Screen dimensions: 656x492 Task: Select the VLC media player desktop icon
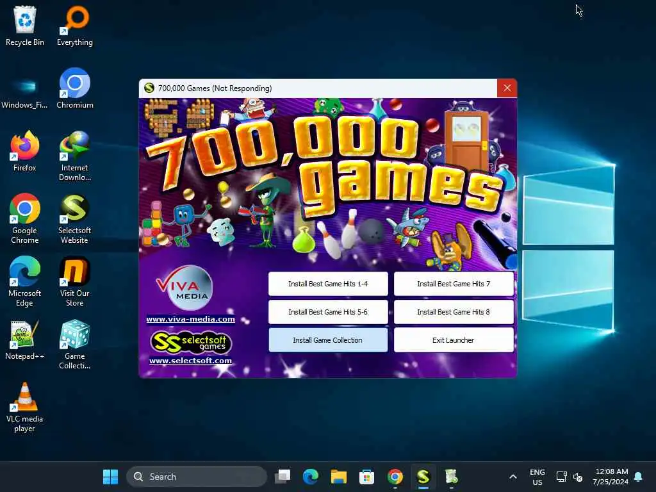25,407
